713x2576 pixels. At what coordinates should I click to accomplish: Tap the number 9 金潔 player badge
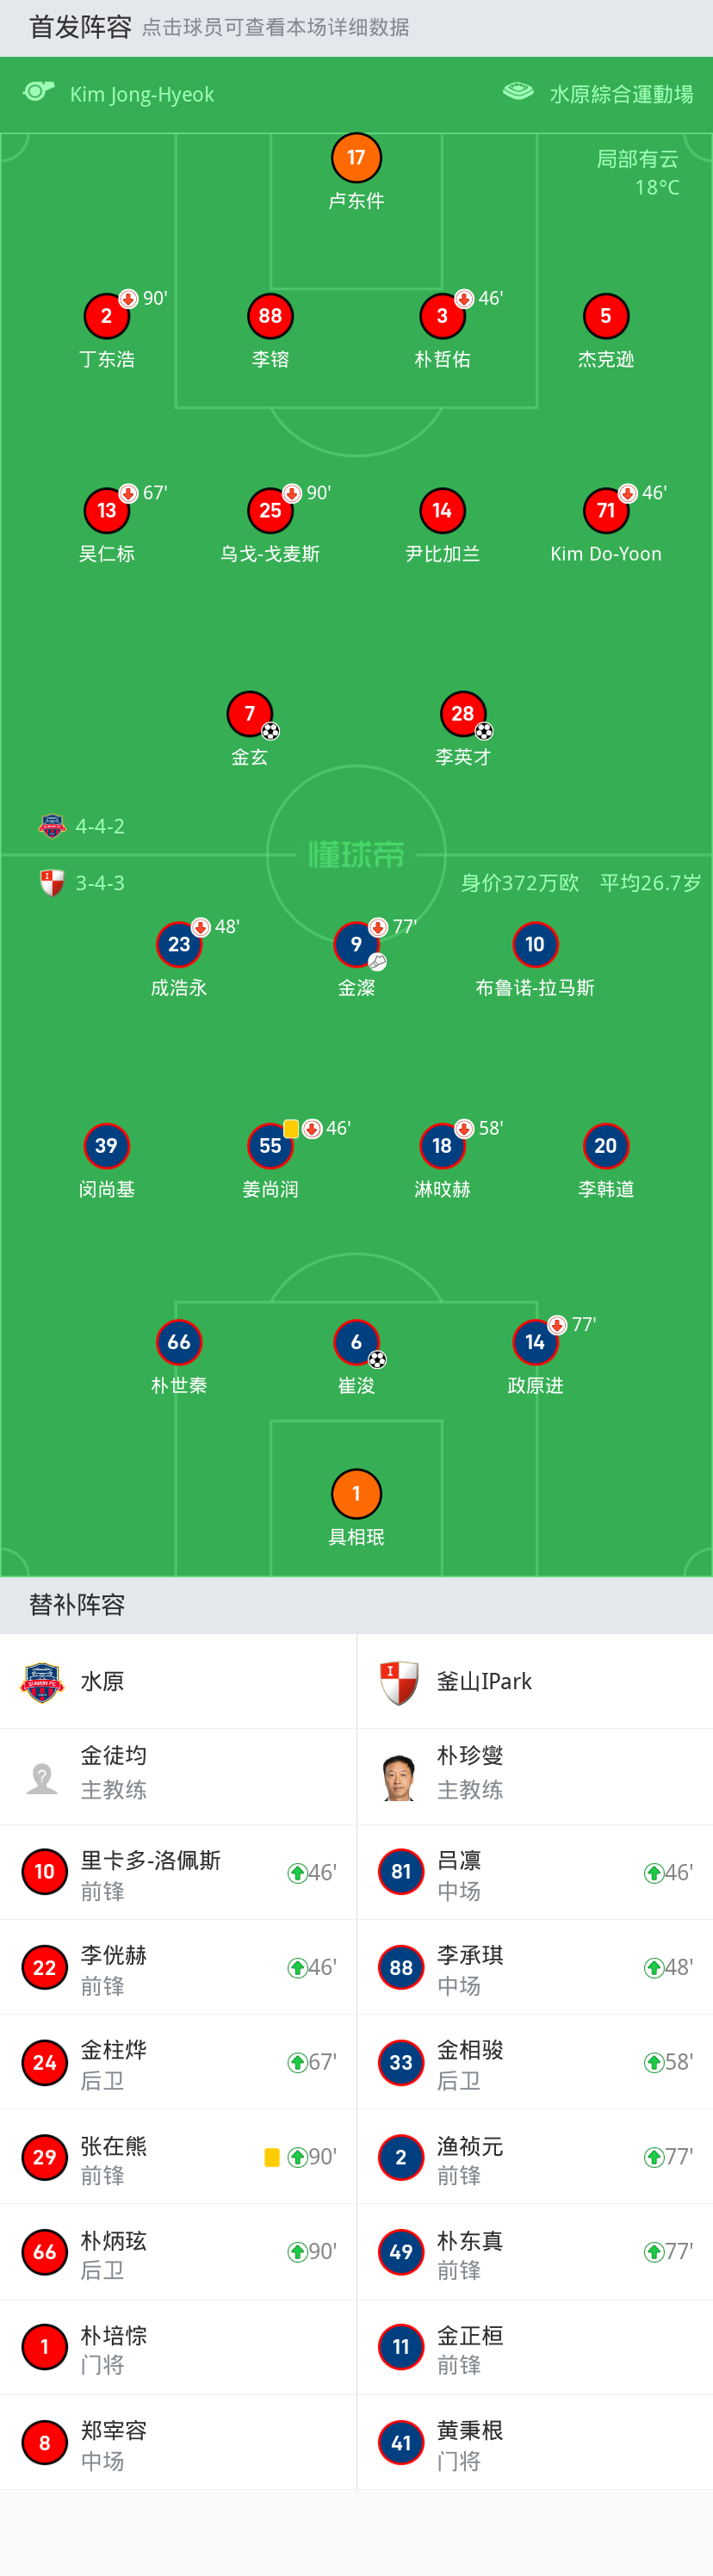click(x=356, y=945)
